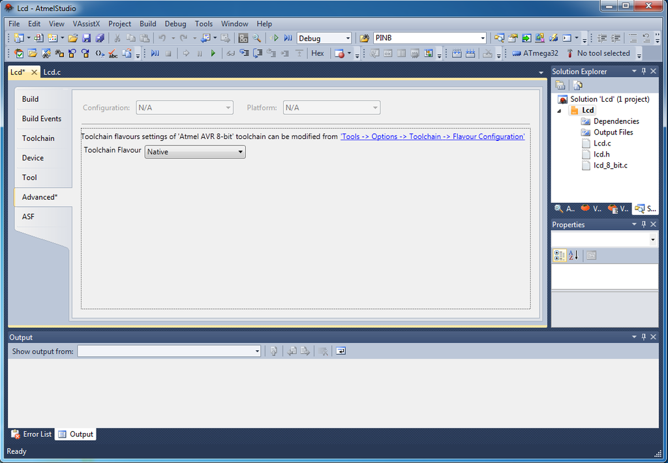Switch to the Error List tab
Screen dimensions: 668x463
point(32,434)
